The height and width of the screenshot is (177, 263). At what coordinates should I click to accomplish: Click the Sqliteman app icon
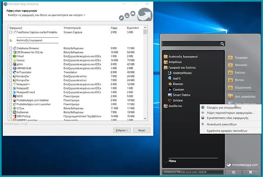(15, 112)
